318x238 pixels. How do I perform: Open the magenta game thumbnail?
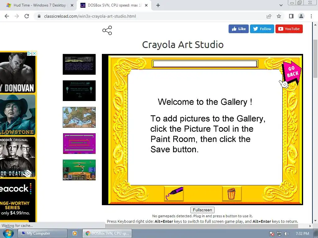click(79, 143)
